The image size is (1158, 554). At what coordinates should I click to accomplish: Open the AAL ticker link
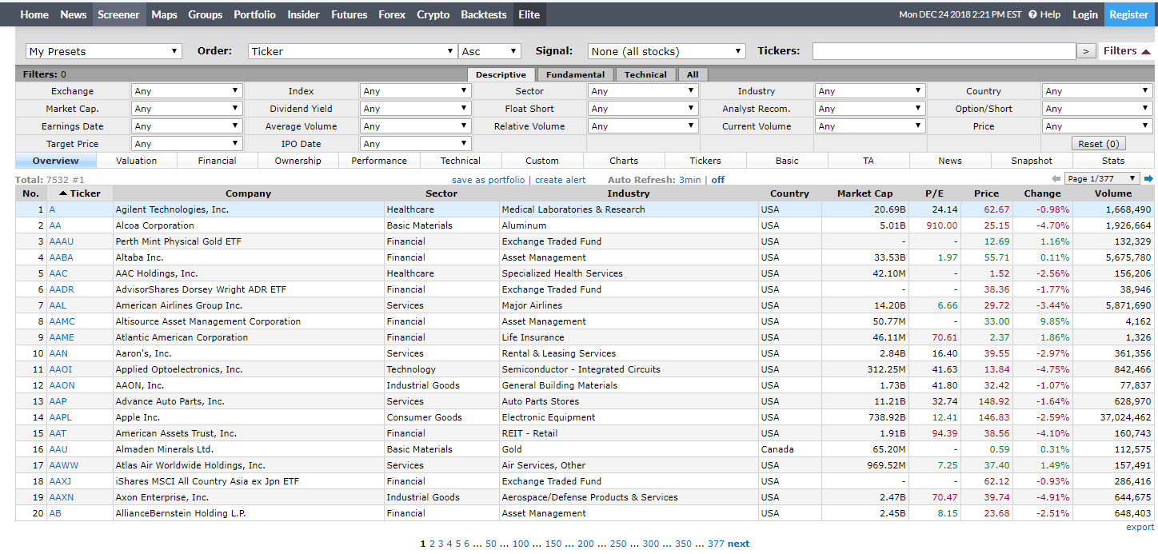click(x=58, y=305)
